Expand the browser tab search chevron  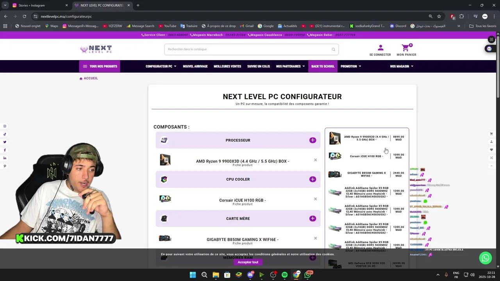[x=5, y=5]
